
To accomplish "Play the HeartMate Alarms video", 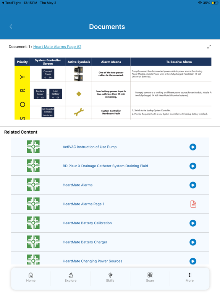I will 193,185.
